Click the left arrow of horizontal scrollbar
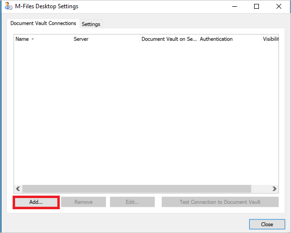 tap(18, 189)
